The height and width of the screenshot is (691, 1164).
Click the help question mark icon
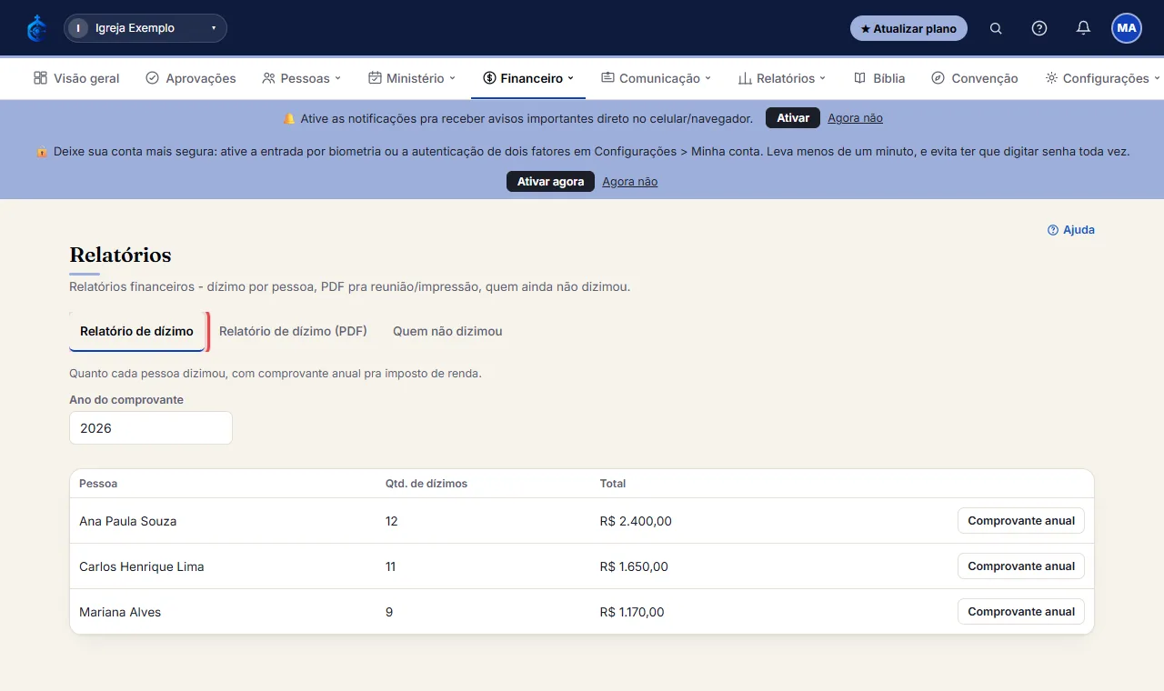[1039, 28]
